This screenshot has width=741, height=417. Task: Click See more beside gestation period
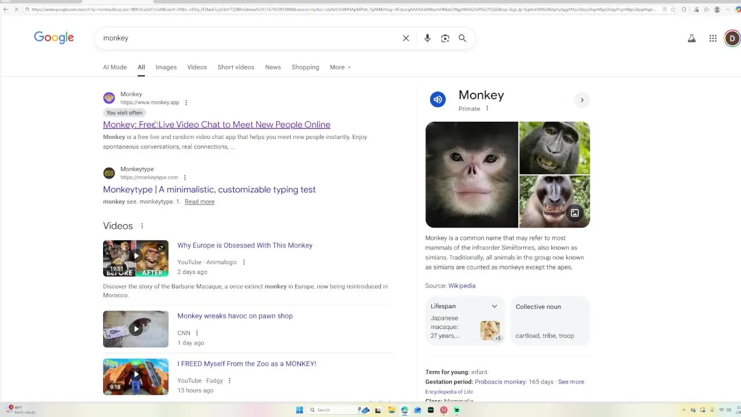[x=571, y=382]
